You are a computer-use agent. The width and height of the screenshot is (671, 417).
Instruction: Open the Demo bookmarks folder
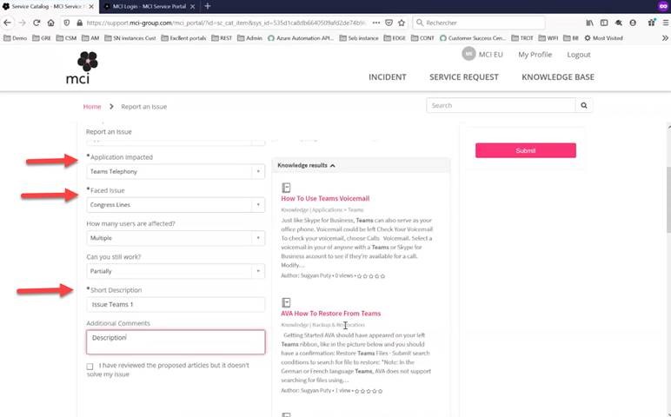point(15,38)
